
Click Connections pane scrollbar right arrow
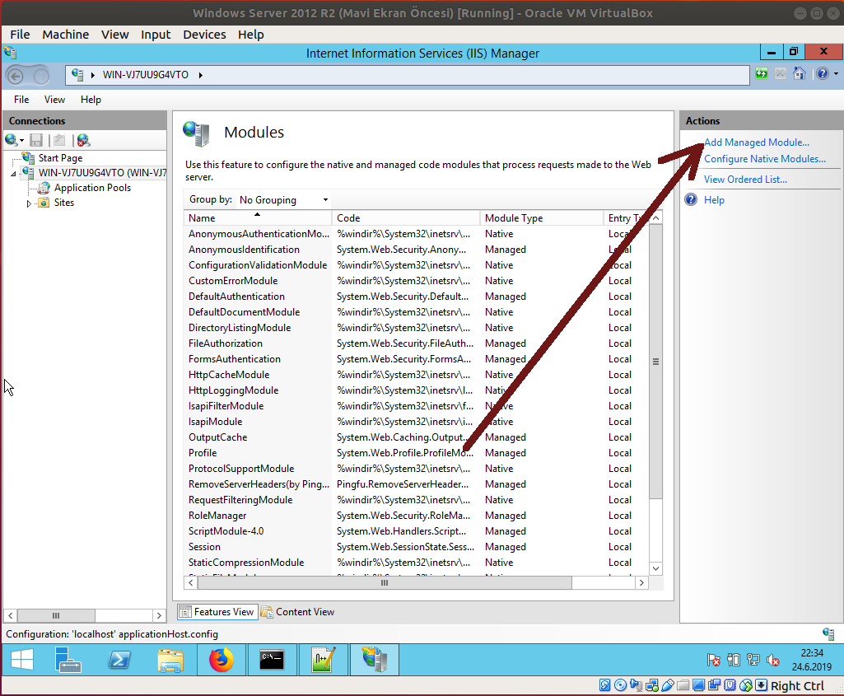(159, 615)
